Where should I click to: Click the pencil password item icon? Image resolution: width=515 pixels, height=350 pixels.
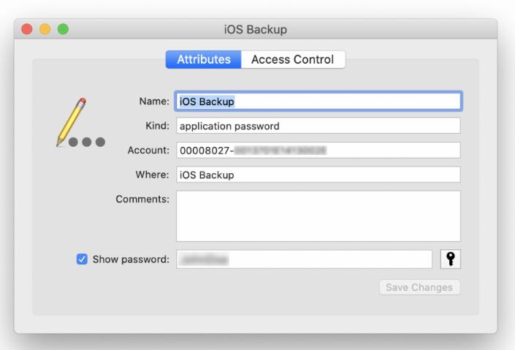click(81, 122)
